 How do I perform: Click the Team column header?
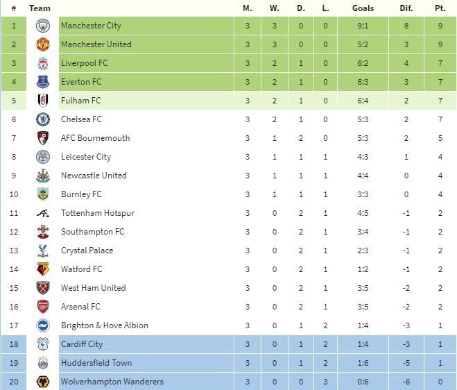[40, 8]
